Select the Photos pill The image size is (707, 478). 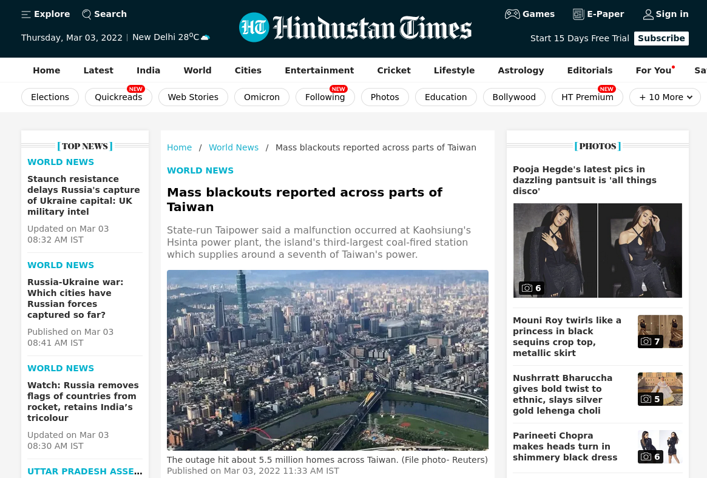point(385,97)
